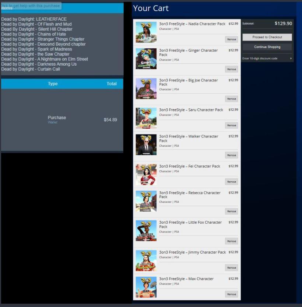
Task: Click the Little Fox Character Pack thumbnail
Action: coord(146,230)
